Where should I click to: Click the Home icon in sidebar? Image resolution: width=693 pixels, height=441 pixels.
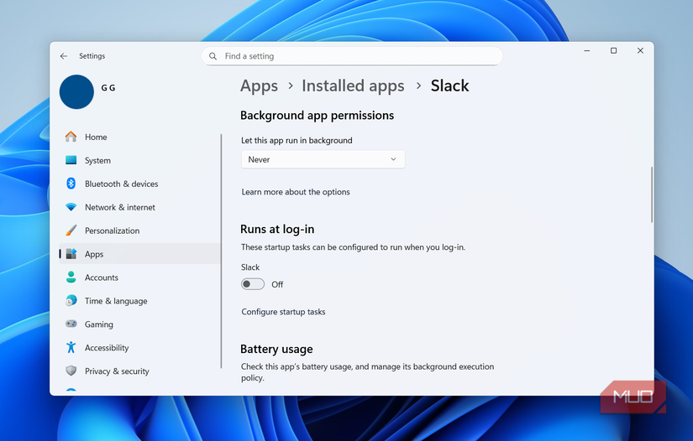coord(71,137)
